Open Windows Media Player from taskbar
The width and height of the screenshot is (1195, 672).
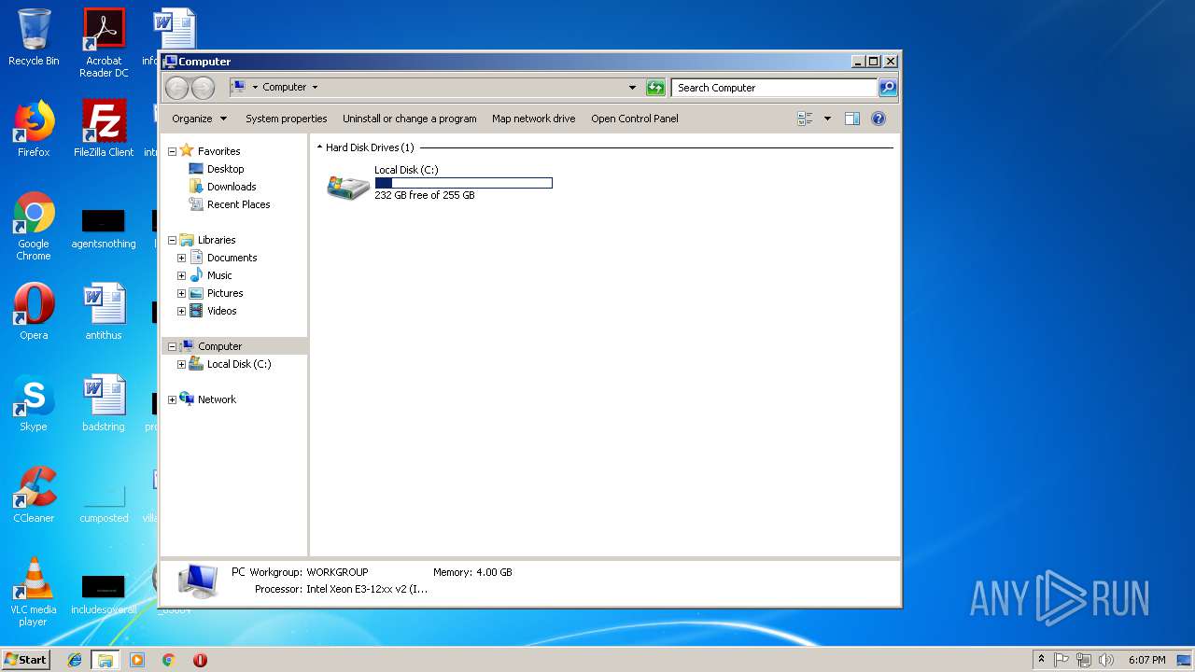[x=137, y=660]
